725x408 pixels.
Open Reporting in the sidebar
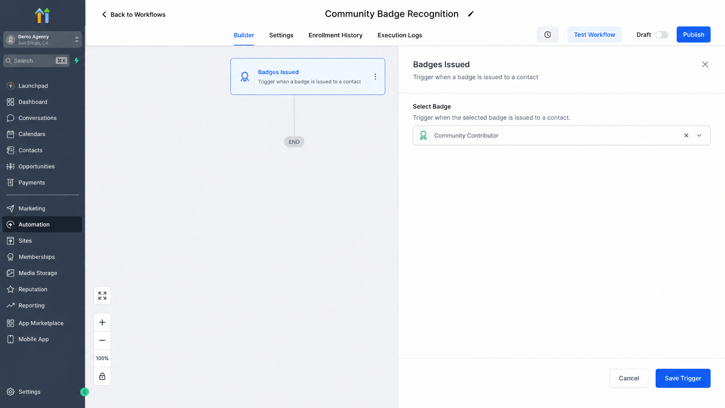point(42,305)
